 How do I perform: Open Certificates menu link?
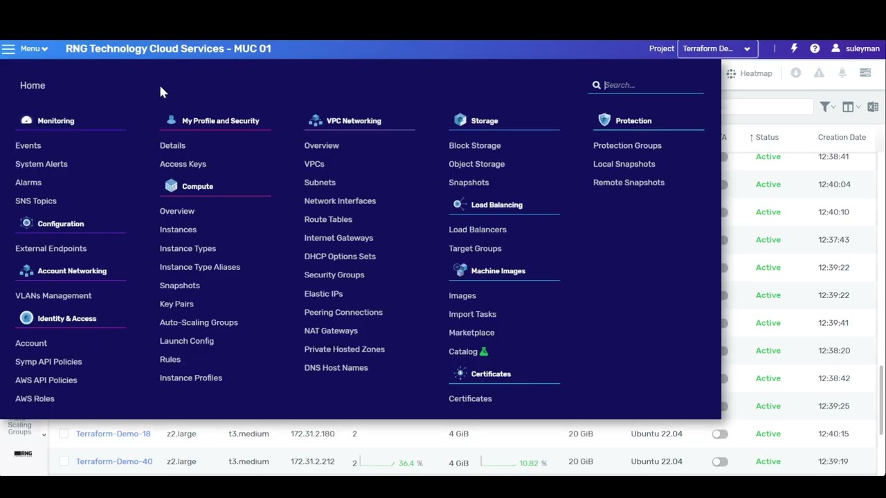pos(470,399)
